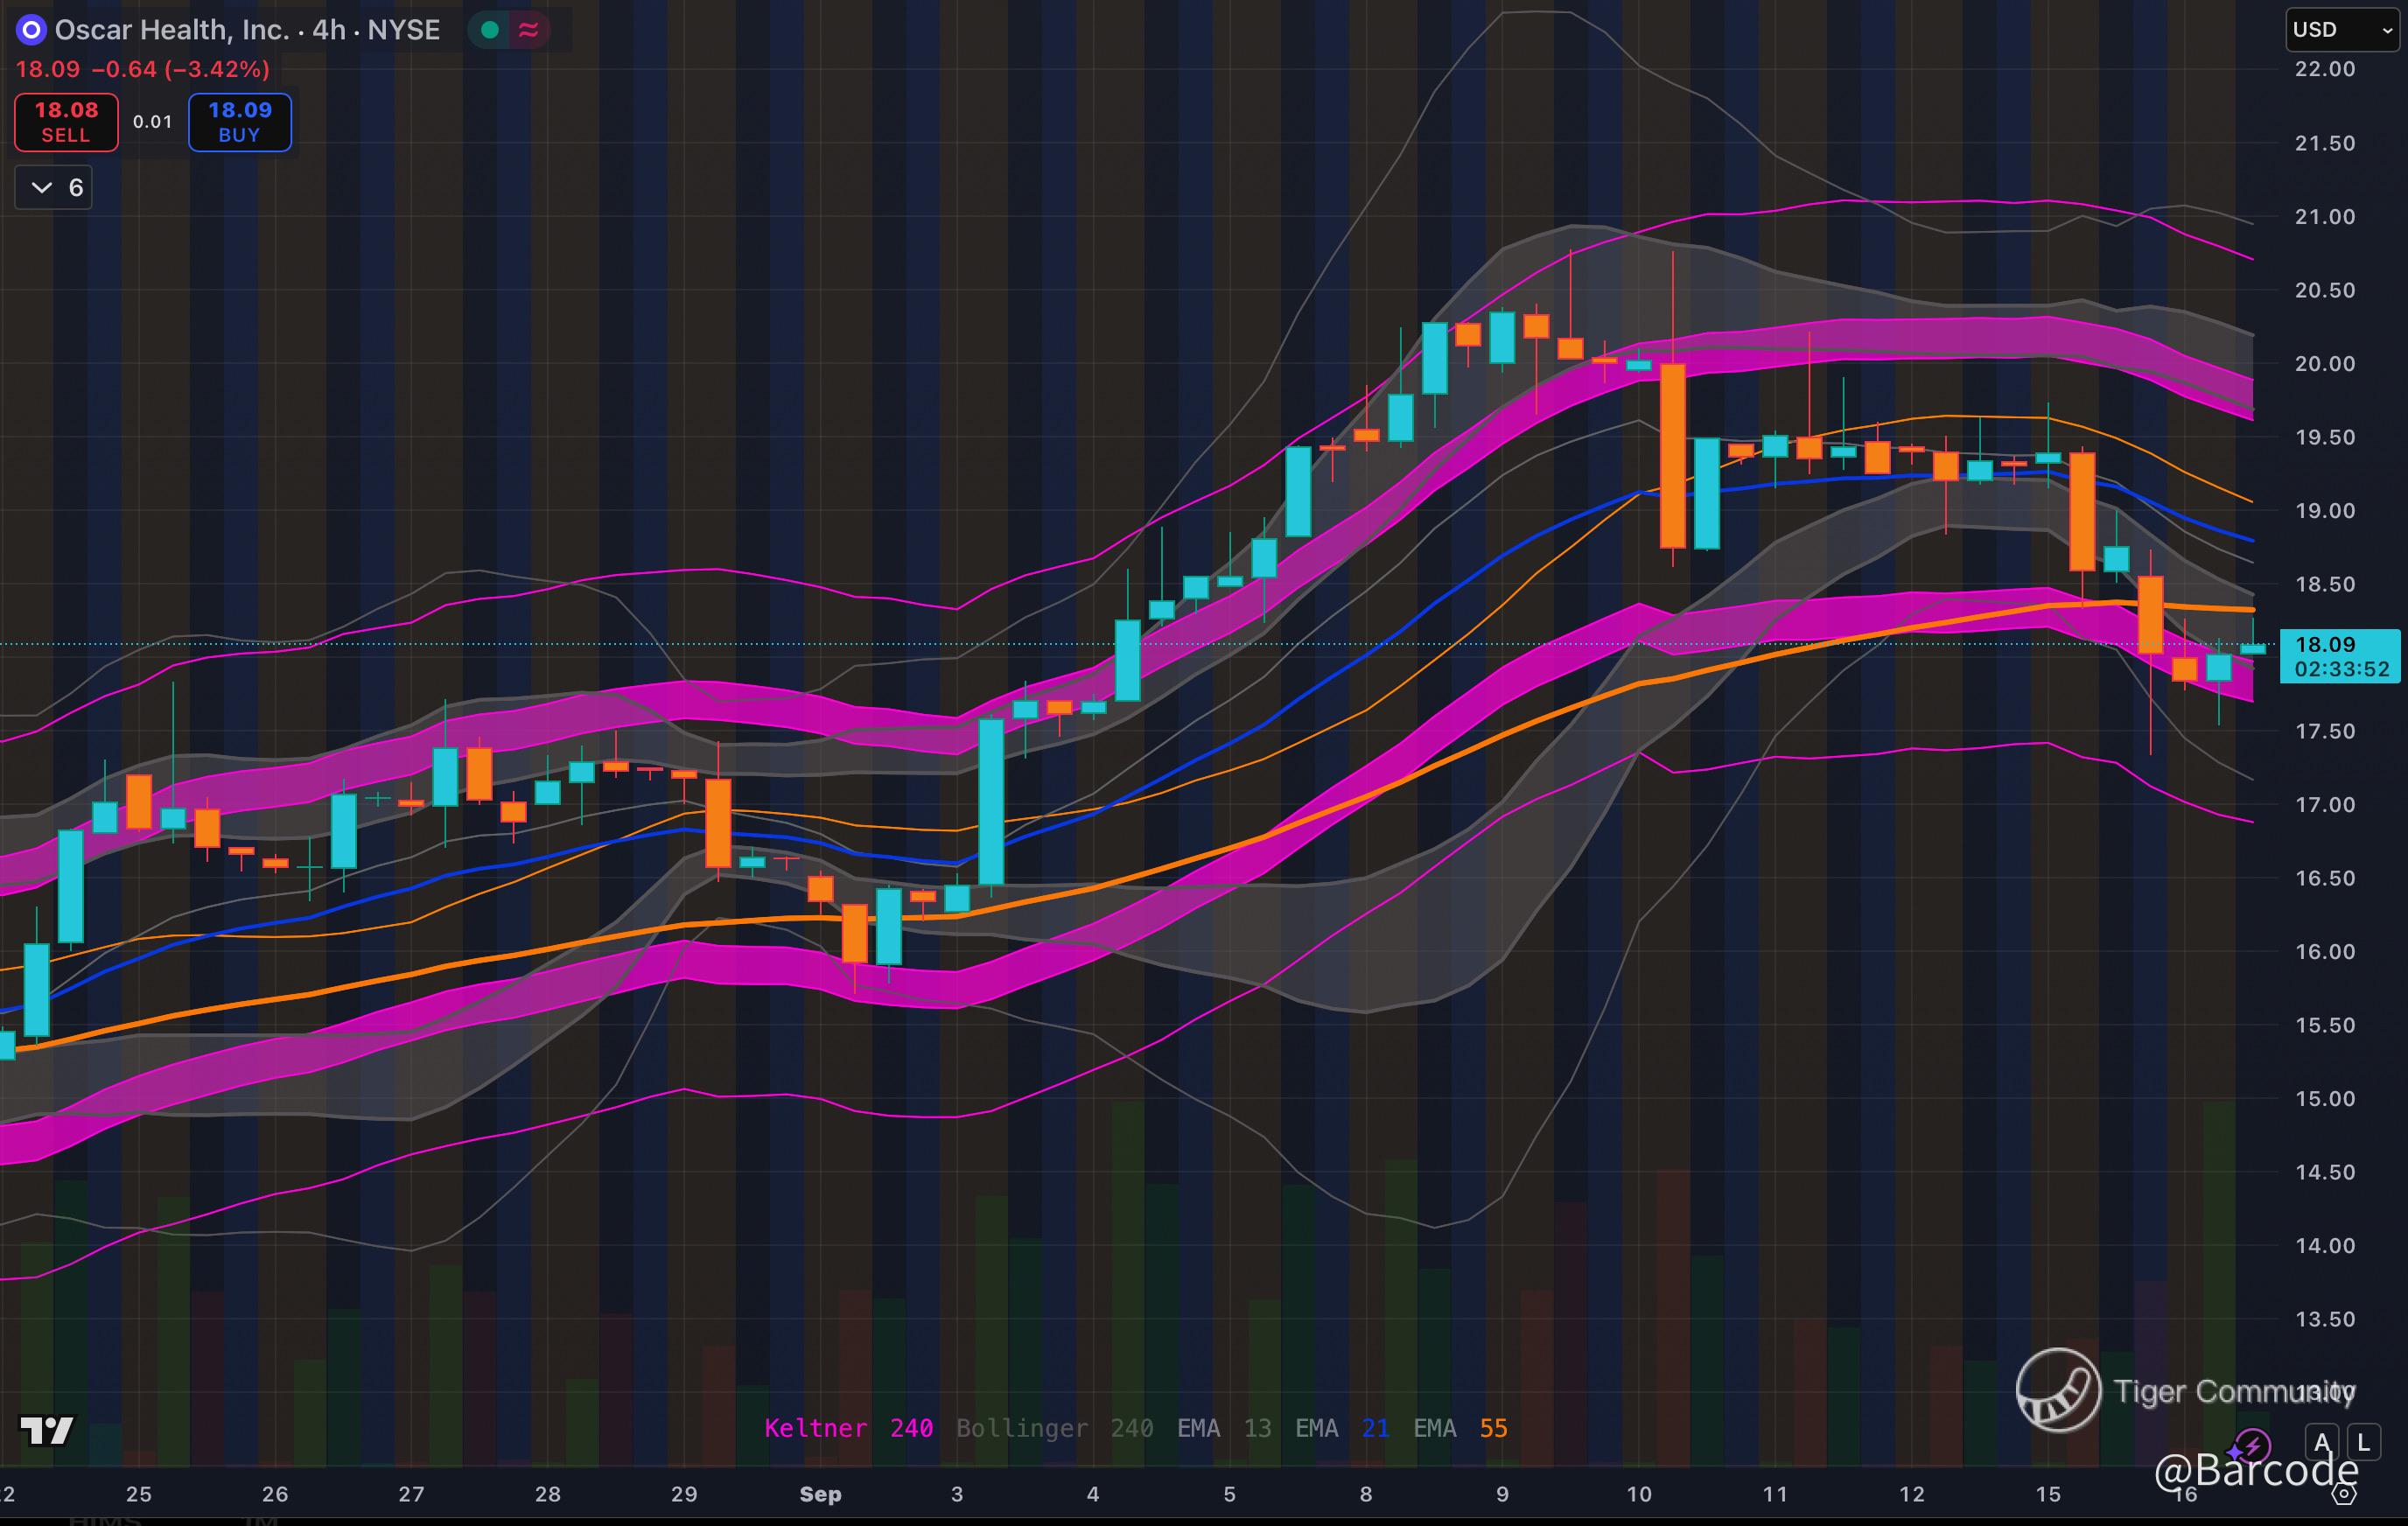The height and width of the screenshot is (1526, 2408).
Task: Click the Tiger Community watermark logo
Action: tap(2058, 1389)
